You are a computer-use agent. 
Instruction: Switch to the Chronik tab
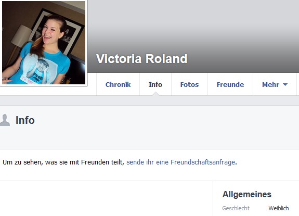[x=118, y=84]
